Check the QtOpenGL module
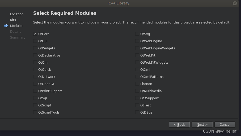 point(35,84)
